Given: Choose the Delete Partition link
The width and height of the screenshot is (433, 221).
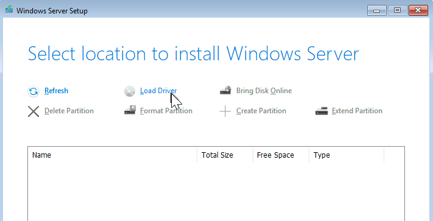Looking at the screenshot, I should coord(69,111).
